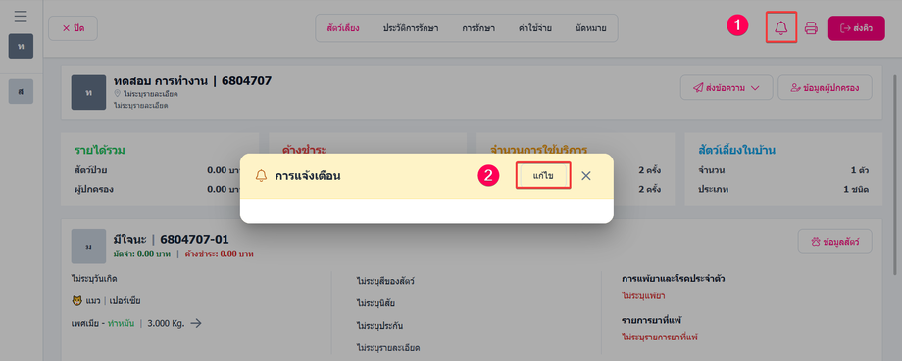Click the owner name ทดสอบ การทำงาน | 6804707
This screenshot has width=902, height=361.
pos(193,81)
